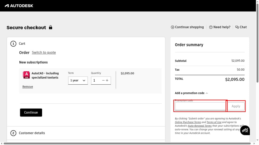Image resolution: width=259 pixels, height=145 pixels.
Task: Click the Cart step heading
Action: click(22, 44)
